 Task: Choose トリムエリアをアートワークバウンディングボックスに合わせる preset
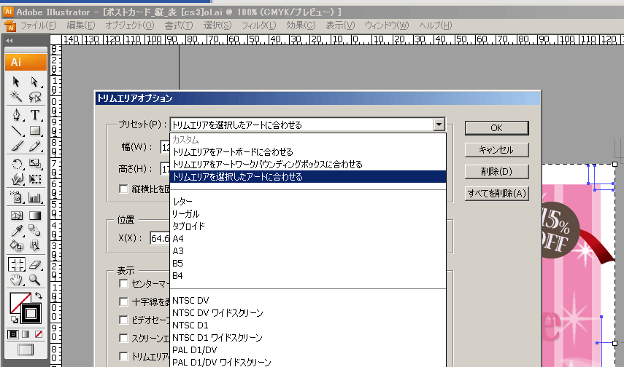point(308,165)
